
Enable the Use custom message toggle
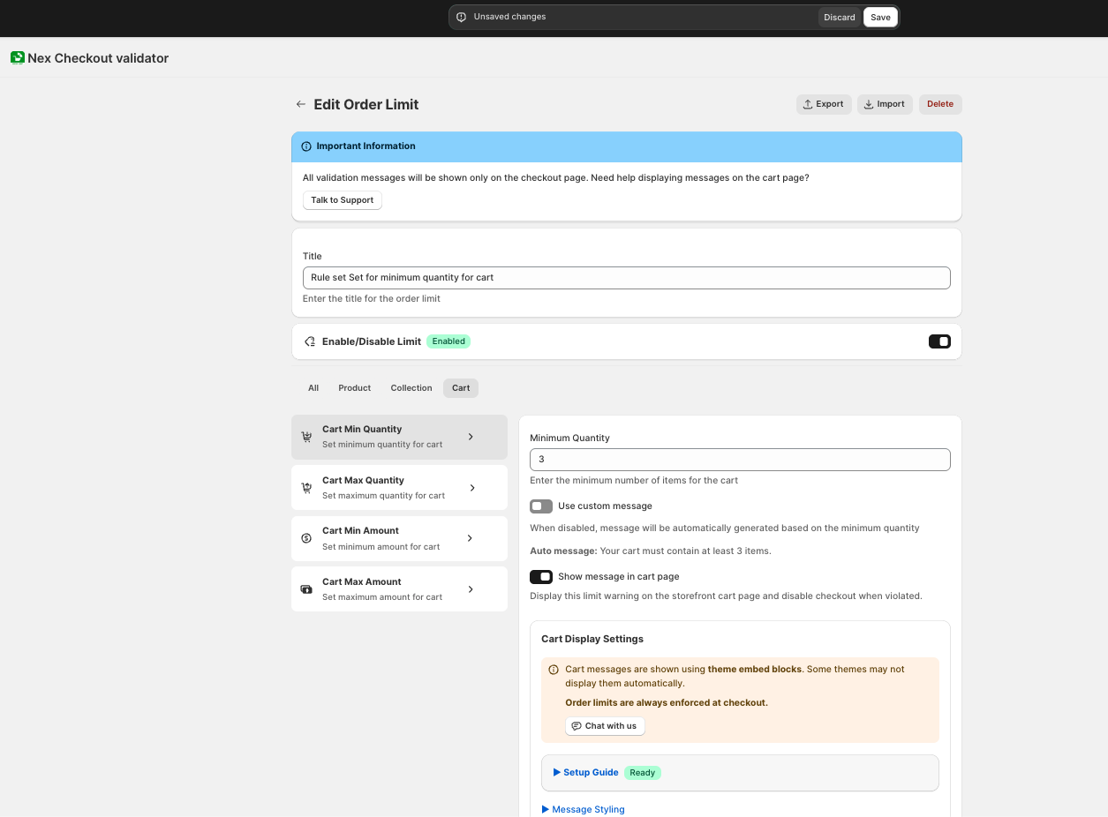[x=540, y=506]
